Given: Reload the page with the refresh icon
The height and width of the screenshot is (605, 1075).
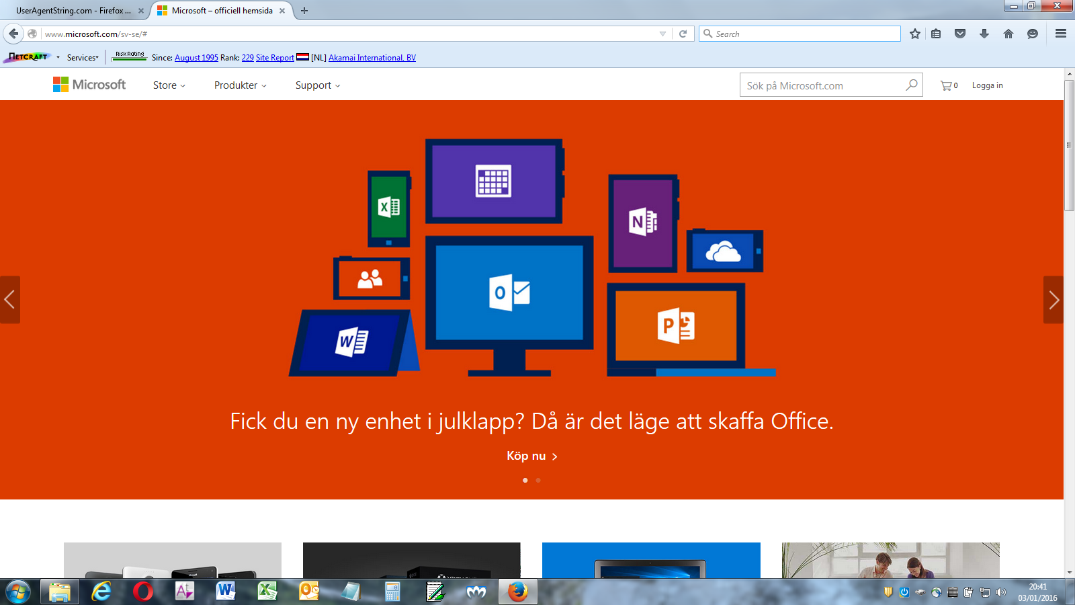Looking at the screenshot, I should (x=683, y=34).
